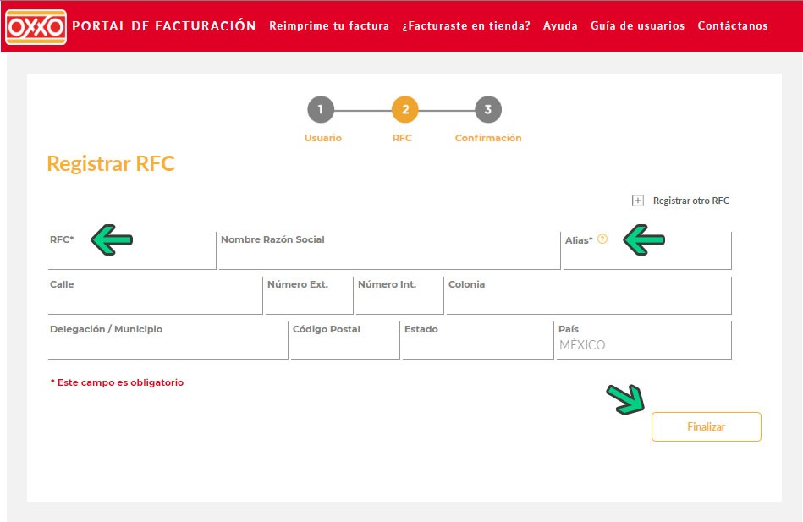Focus the Número Int. field
803x522 pixels.
click(x=400, y=295)
